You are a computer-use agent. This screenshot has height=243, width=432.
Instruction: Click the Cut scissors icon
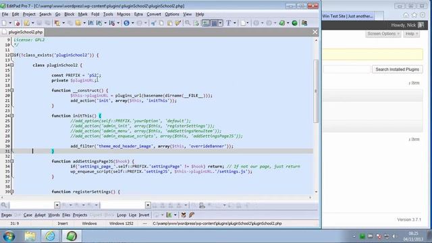[x=153, y=23]
